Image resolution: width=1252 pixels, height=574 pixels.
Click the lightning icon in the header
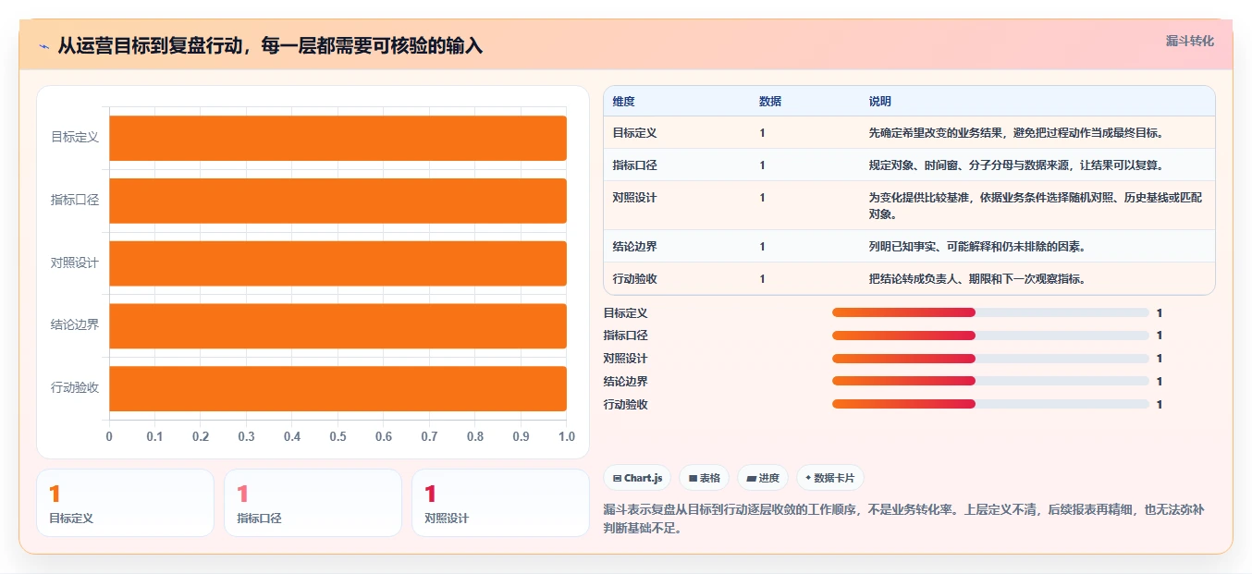[44, 45]
